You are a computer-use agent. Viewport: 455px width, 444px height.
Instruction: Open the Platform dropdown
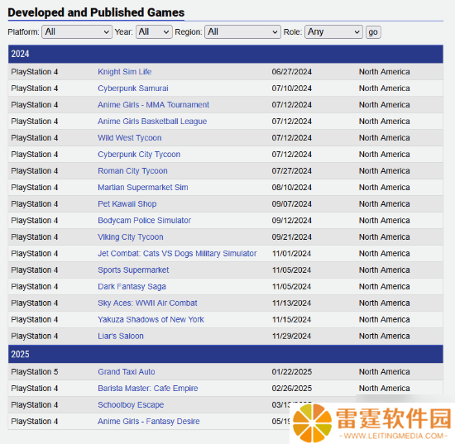77,32
